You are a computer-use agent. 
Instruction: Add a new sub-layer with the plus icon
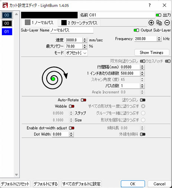tap(151, 23)
